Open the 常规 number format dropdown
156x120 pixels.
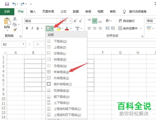point(151,21)
